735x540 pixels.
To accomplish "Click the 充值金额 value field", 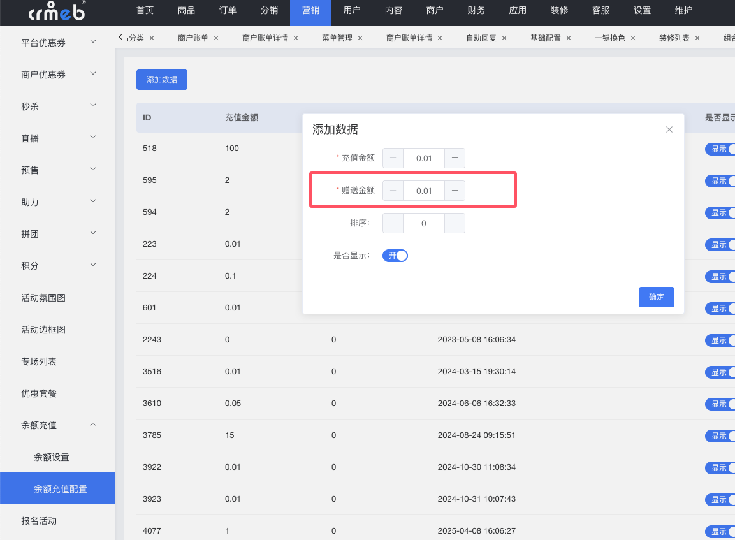I will pos(424,158).
